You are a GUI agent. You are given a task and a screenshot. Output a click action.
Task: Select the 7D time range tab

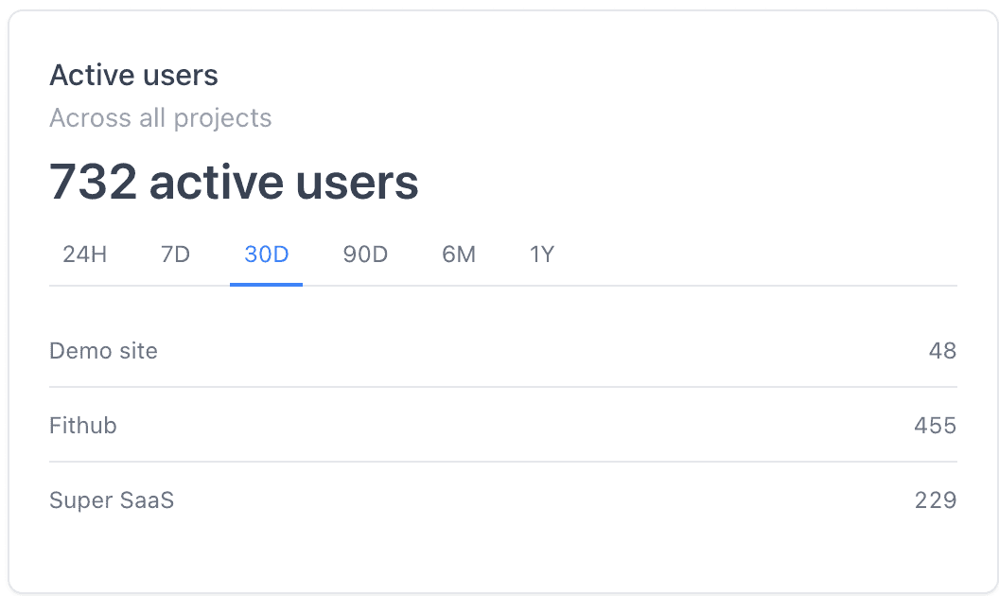[x=174, y=254]
